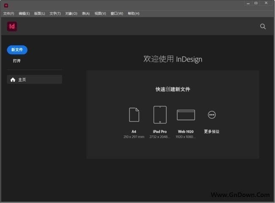Click the 1920 x 1080 dimensions text
Viewport: 275px width, 203px height.
coord(186,137)
